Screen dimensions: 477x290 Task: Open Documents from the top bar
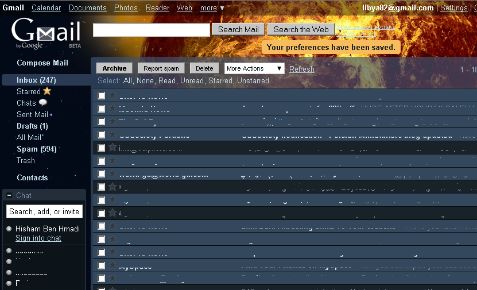(x=88, y=8)
